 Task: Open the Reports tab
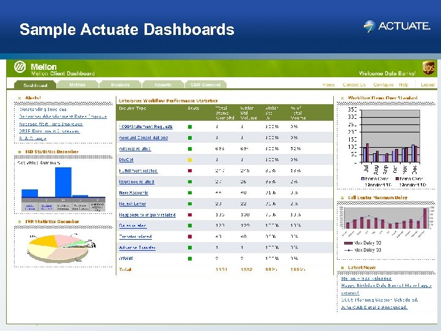pyautogui.click(x=163, y=85)
